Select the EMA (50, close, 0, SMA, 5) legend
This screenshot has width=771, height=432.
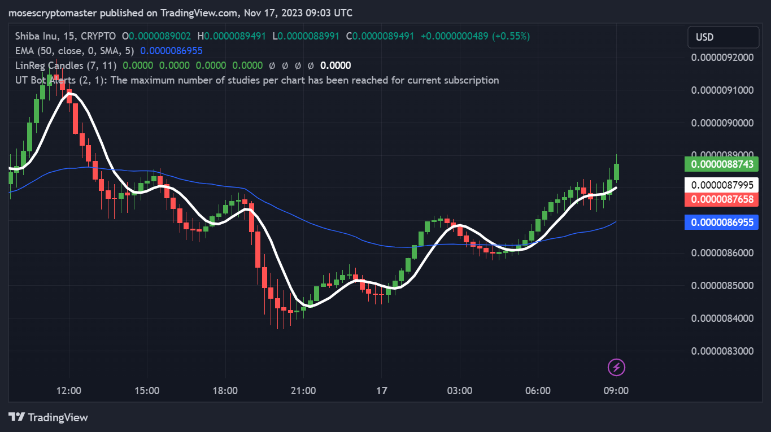click(x=75, y=50)
